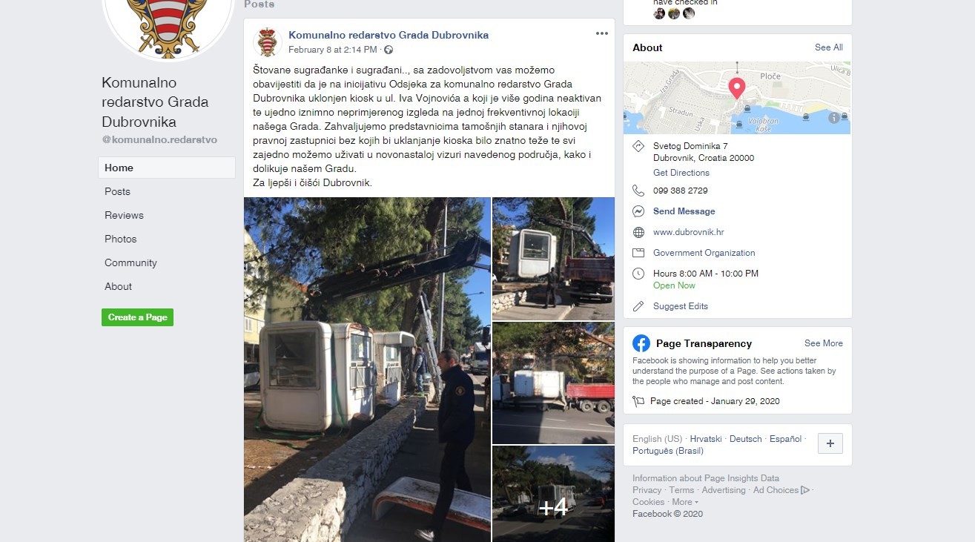Viewport: 975px width, 542px height.
Task: Open the Get Directions link
Action: [681, 173]
